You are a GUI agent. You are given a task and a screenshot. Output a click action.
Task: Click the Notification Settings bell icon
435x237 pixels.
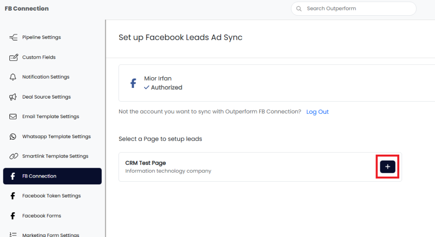13,77
